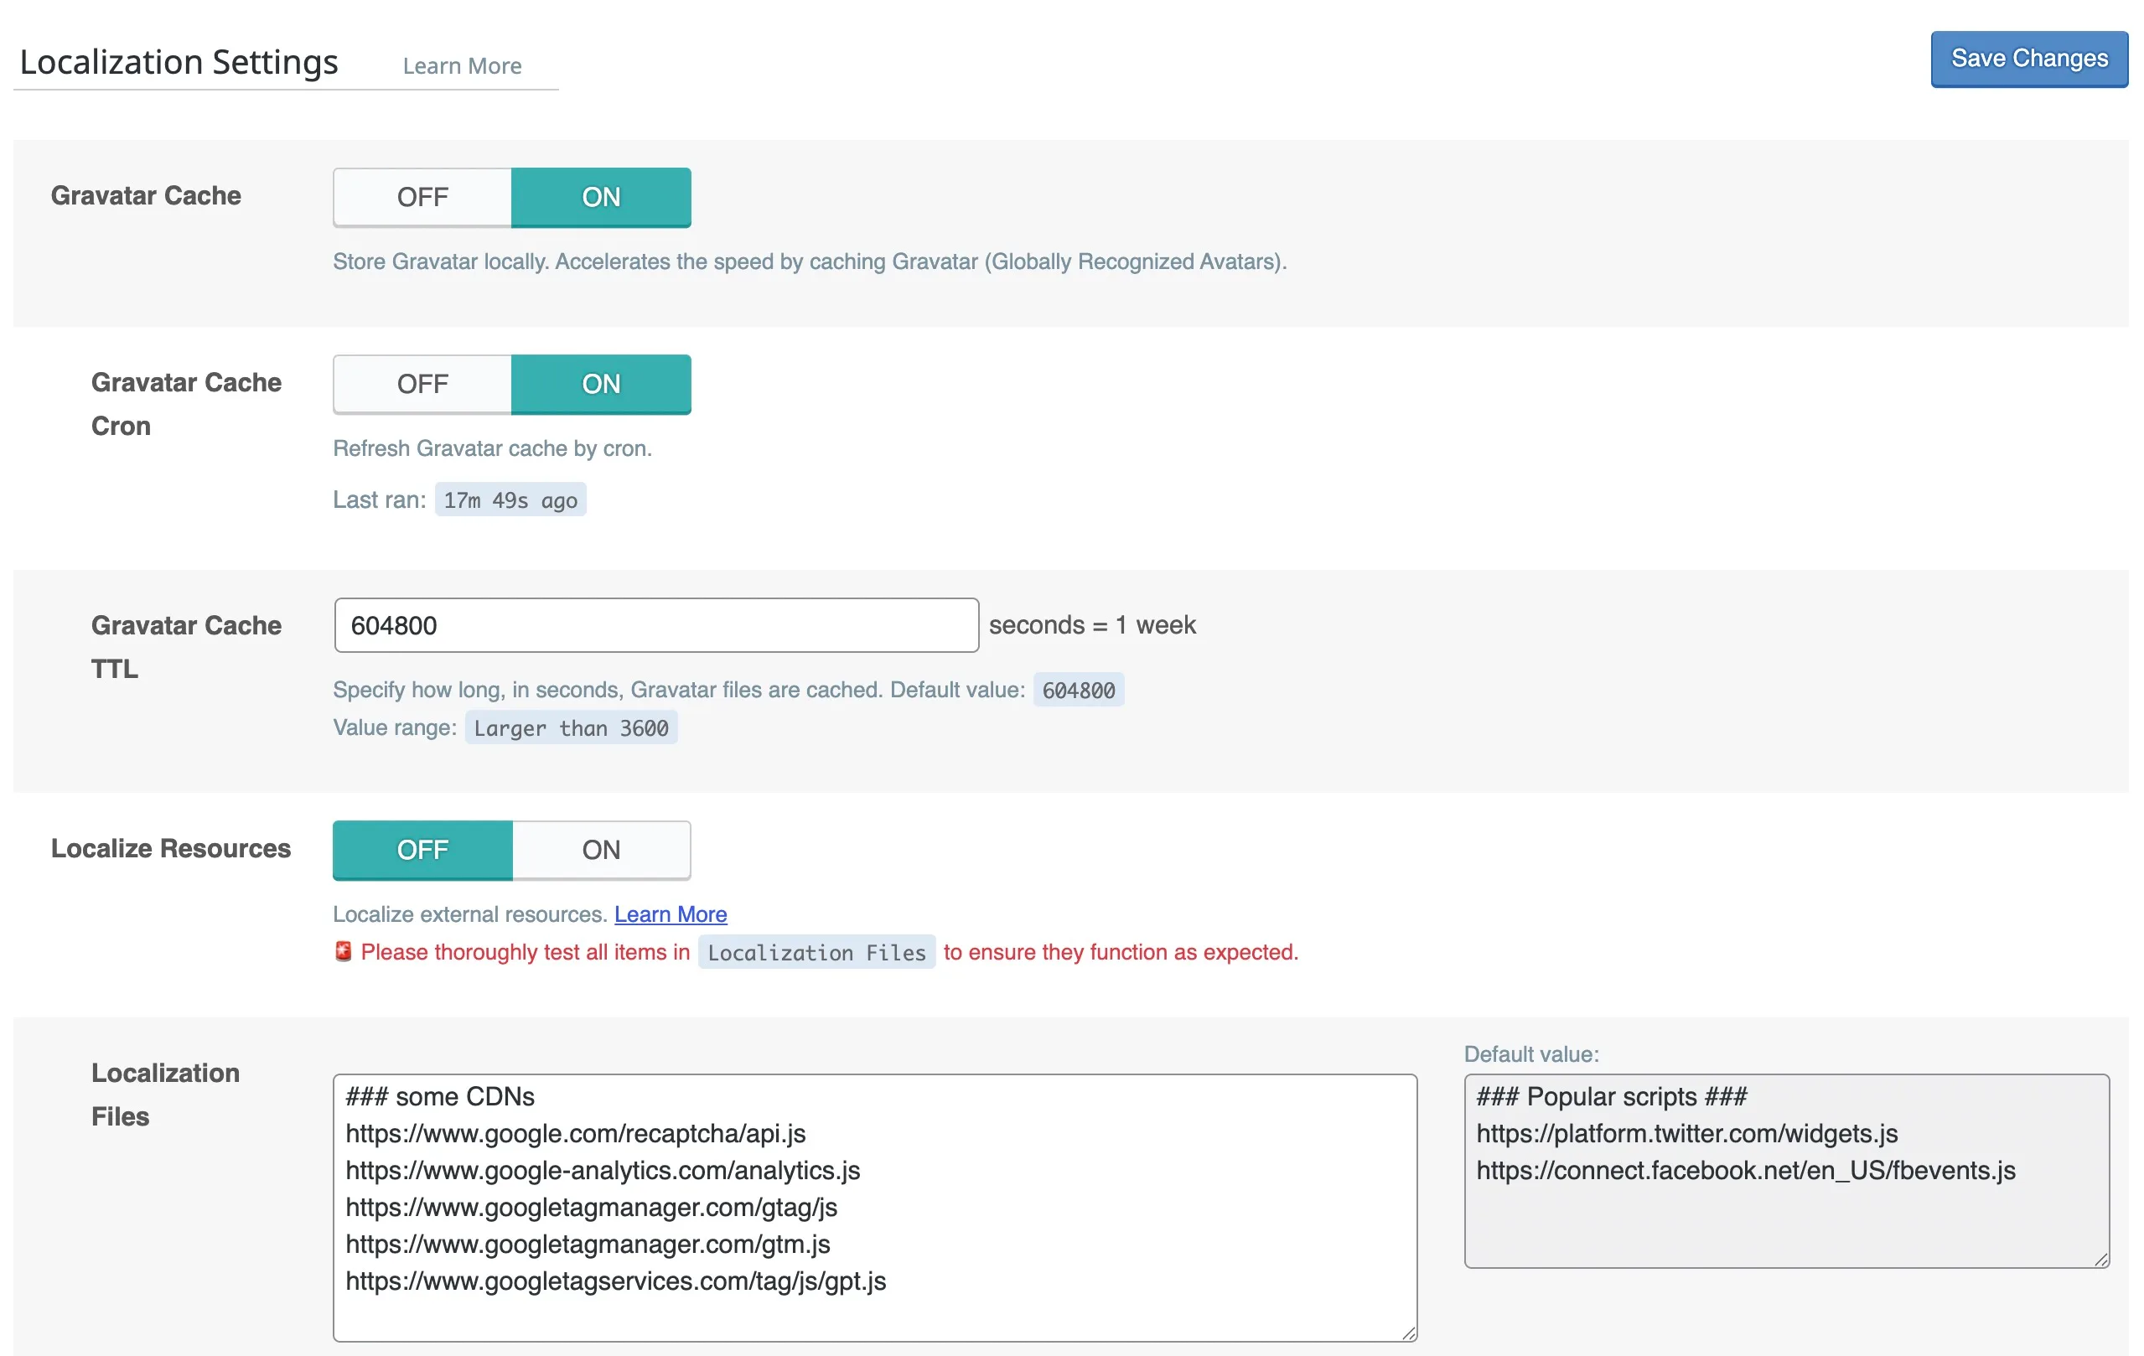Open Learn More beside Localization Settings title

462,66
